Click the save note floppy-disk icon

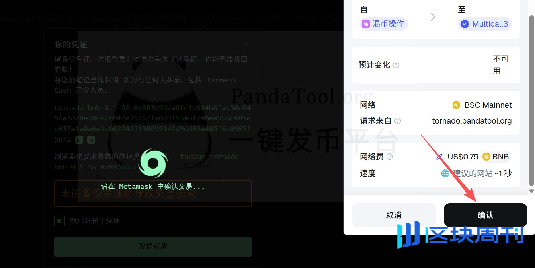coord(91,140)
